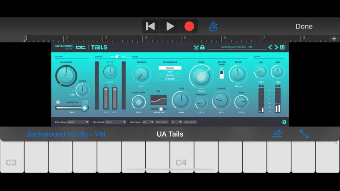Image resolution: width=340 pixels, height=191 pixels.
Task: Click the Retrig knob
Action: (82, 90)
